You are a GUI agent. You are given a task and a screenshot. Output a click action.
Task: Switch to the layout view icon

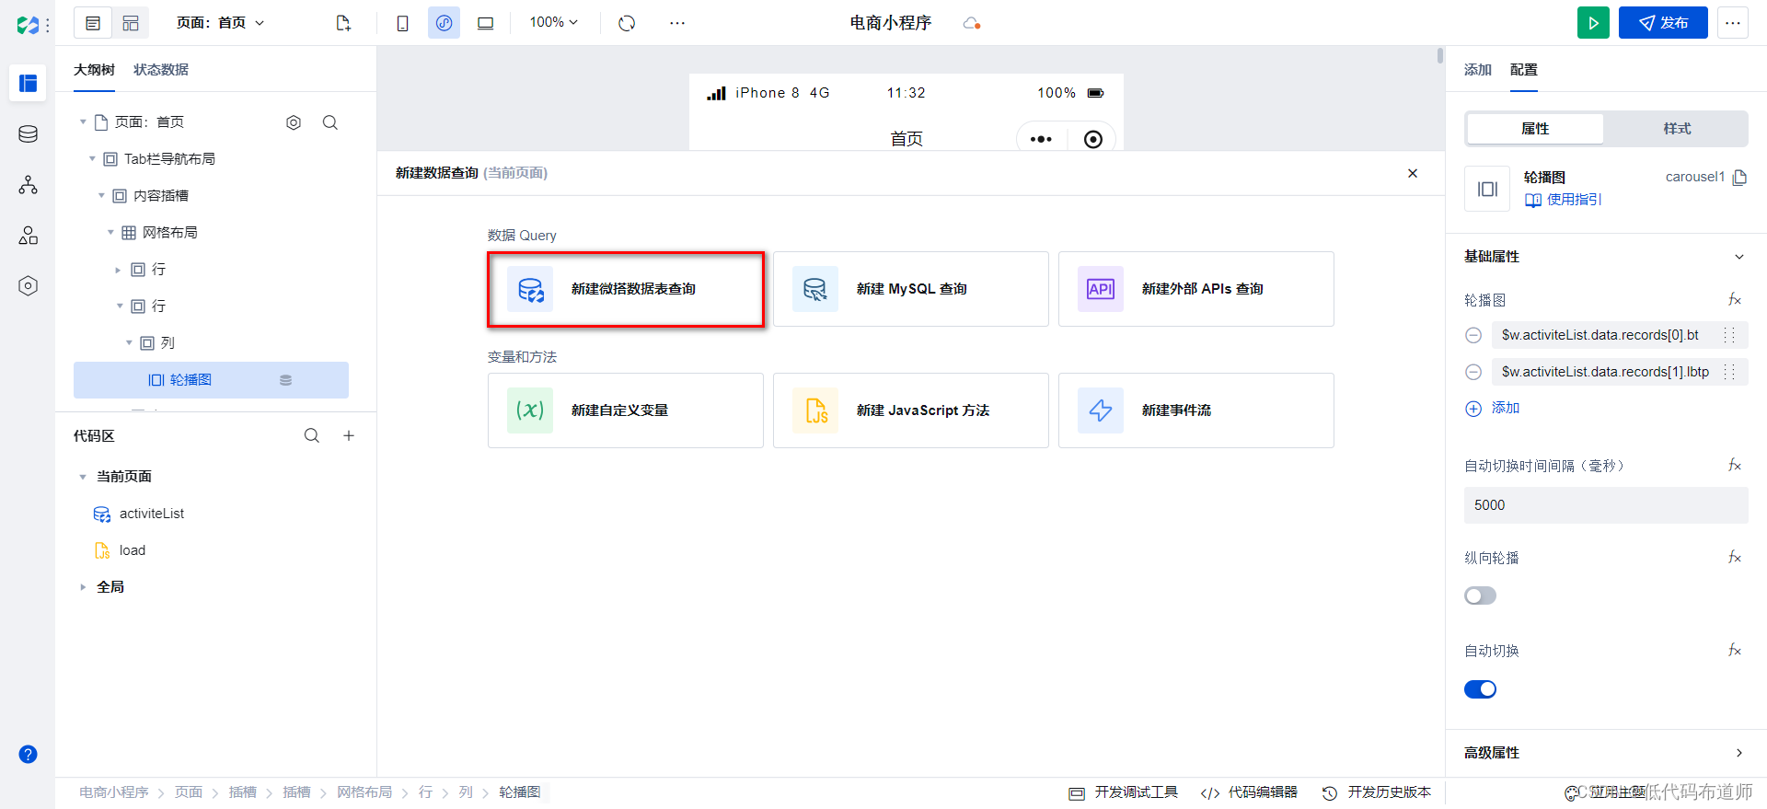(x=131, y=23)
